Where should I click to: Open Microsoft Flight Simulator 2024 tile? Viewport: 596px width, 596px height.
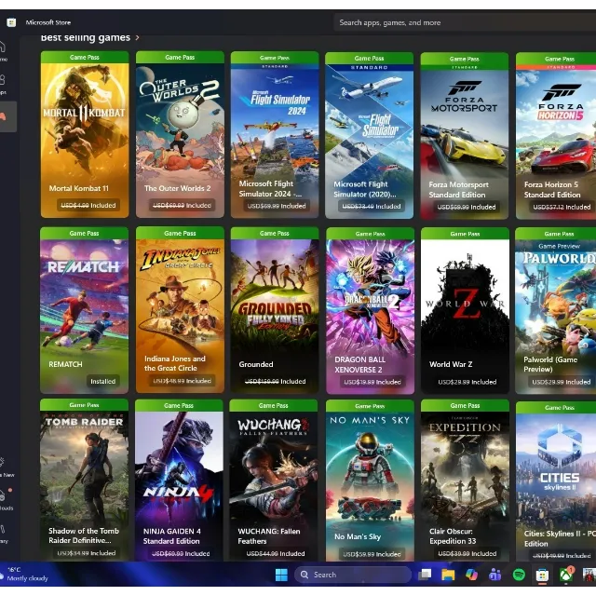pyautogui.click(x=275, y=135)
